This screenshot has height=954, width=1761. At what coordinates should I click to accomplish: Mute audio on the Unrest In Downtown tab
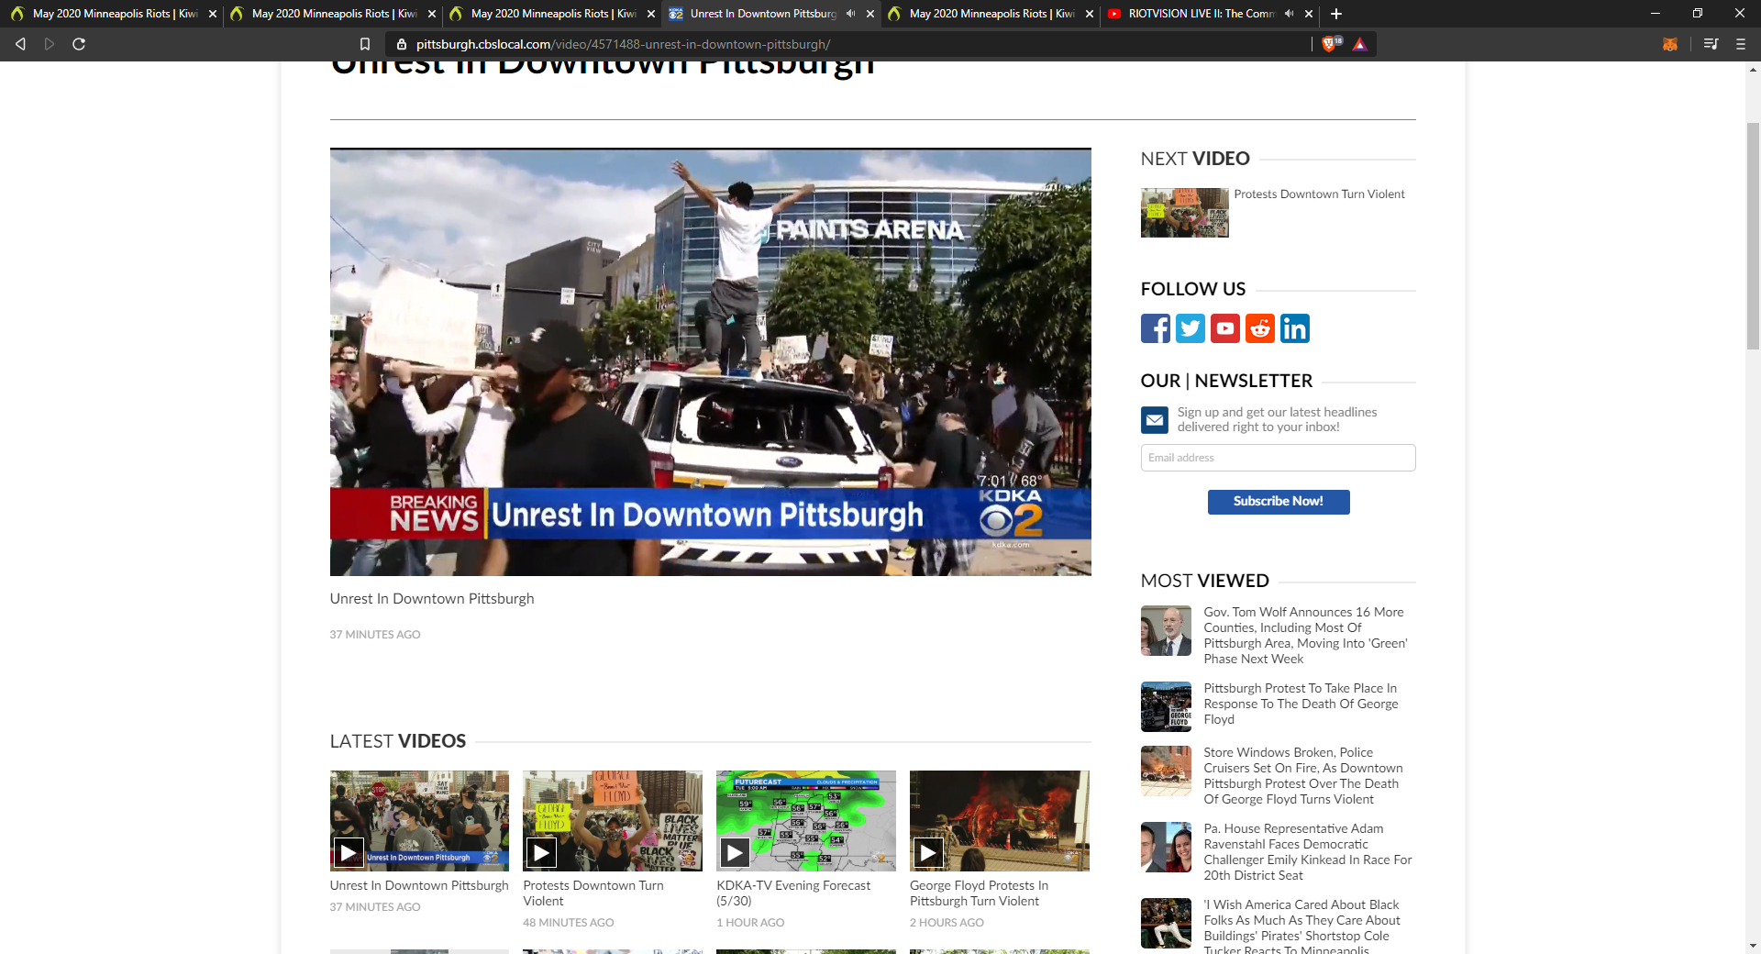[x=850, y=14]
